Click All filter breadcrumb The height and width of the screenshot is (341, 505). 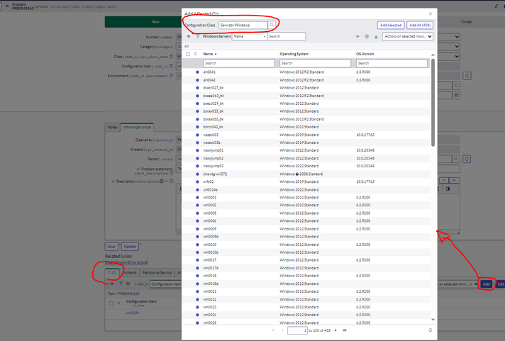187,46
